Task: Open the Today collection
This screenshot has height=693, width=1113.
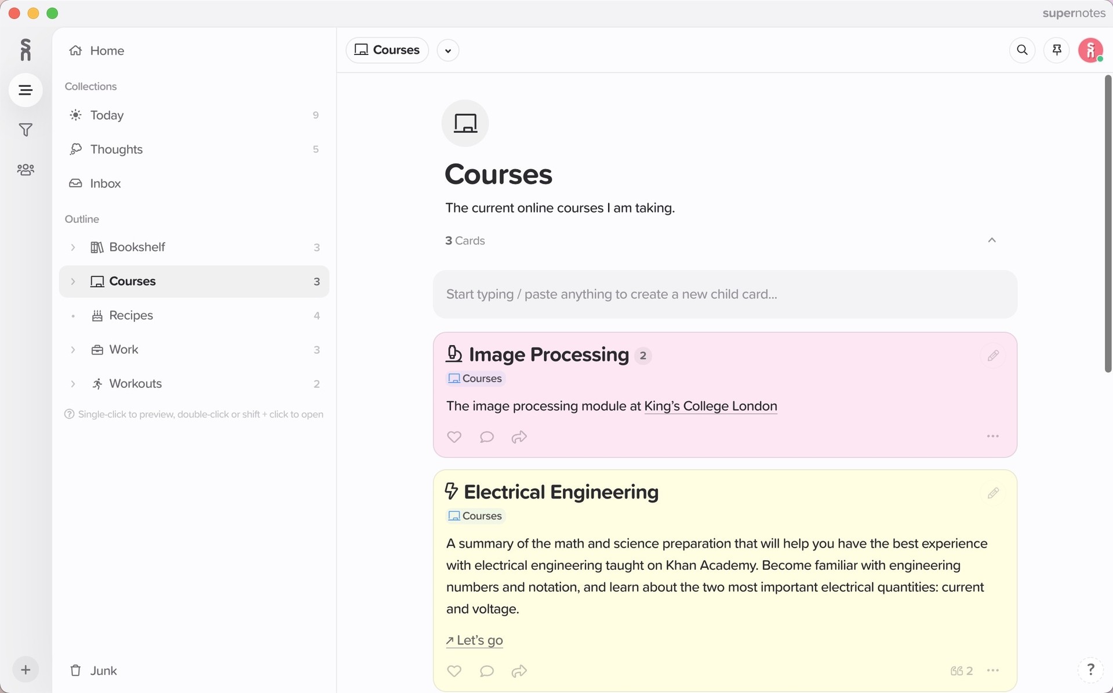Action: tap(107, 115)
